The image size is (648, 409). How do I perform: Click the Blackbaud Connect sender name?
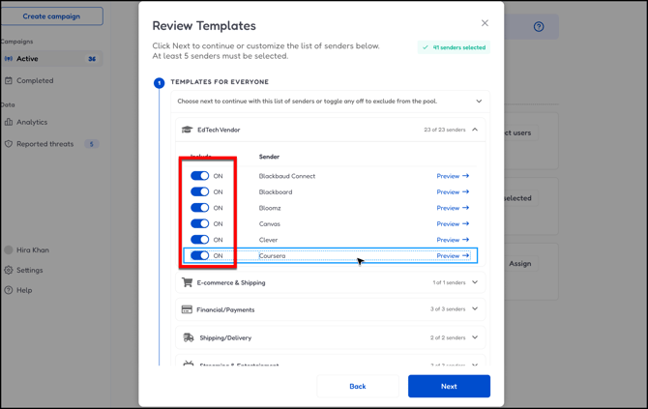287,176
